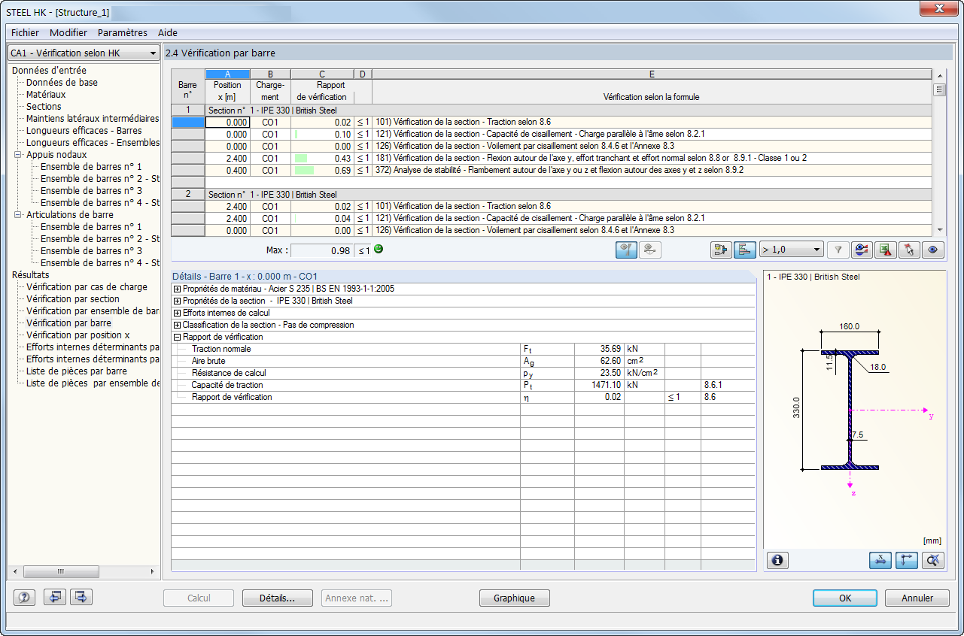This screenshot has height=636, width=964.
Task: Open Maintiens latéraux intermédiaires item
Action: pos(93,119)
